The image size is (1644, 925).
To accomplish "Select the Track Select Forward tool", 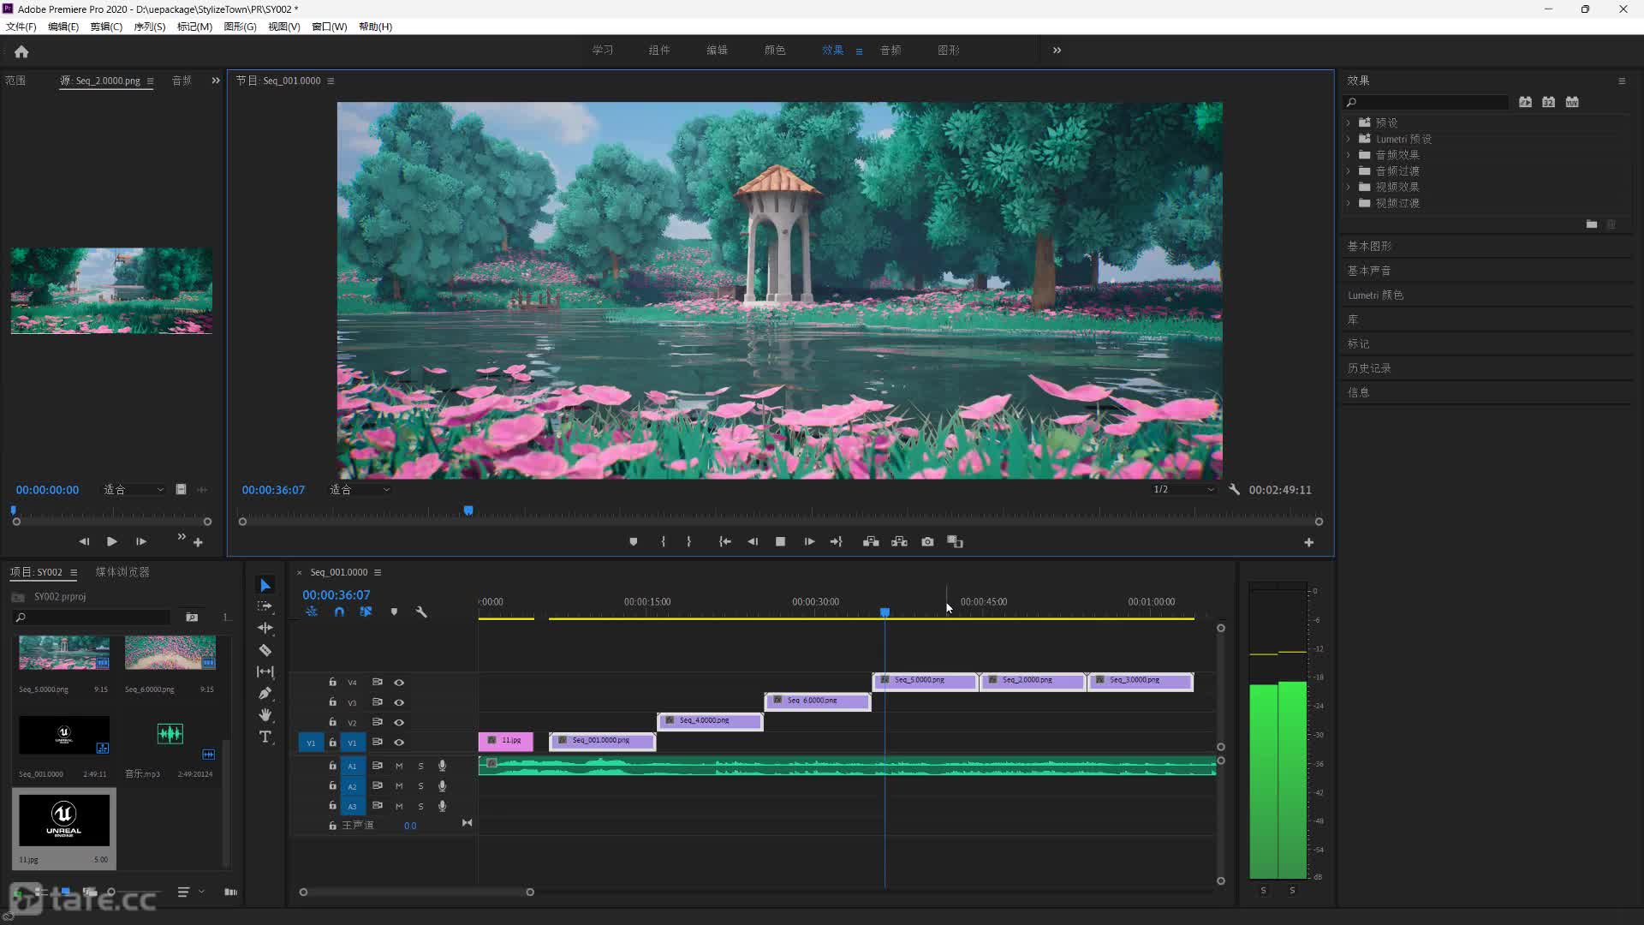I will point(265,606).
